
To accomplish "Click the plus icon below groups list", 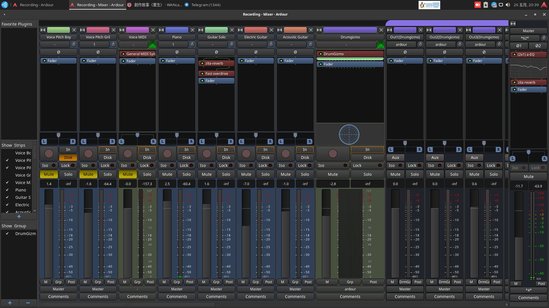I will pos(10,303).
